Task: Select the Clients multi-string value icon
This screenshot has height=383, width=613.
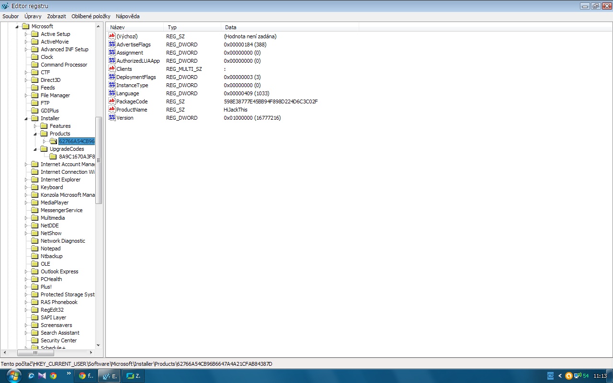Action: [112, 68]
